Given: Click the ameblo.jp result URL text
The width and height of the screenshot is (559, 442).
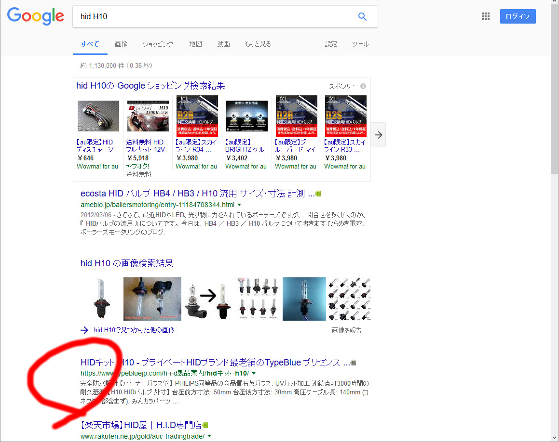Looking at the screenshot, I should 158,205.
